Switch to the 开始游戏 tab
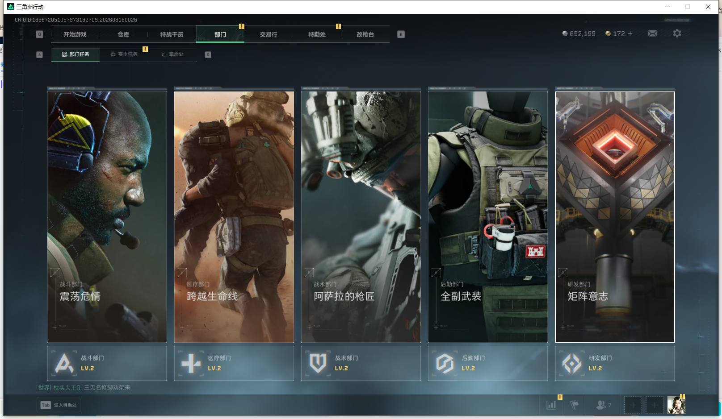This screenshot has height=419, width=722. pos(75,34)
